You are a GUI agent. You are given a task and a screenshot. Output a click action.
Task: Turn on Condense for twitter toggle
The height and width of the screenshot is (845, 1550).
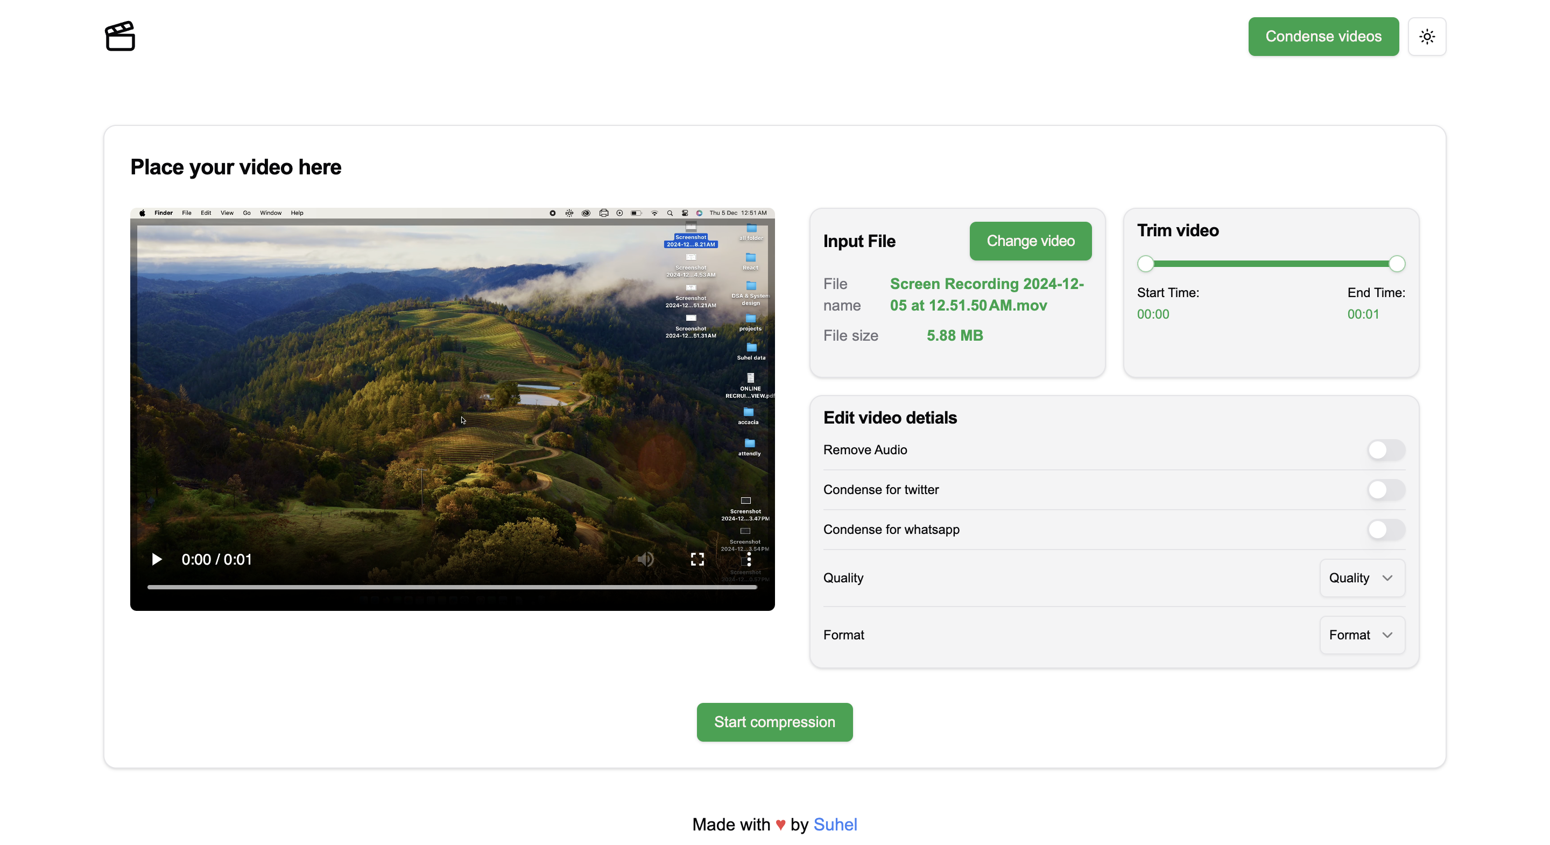(x=1386, y=489)
